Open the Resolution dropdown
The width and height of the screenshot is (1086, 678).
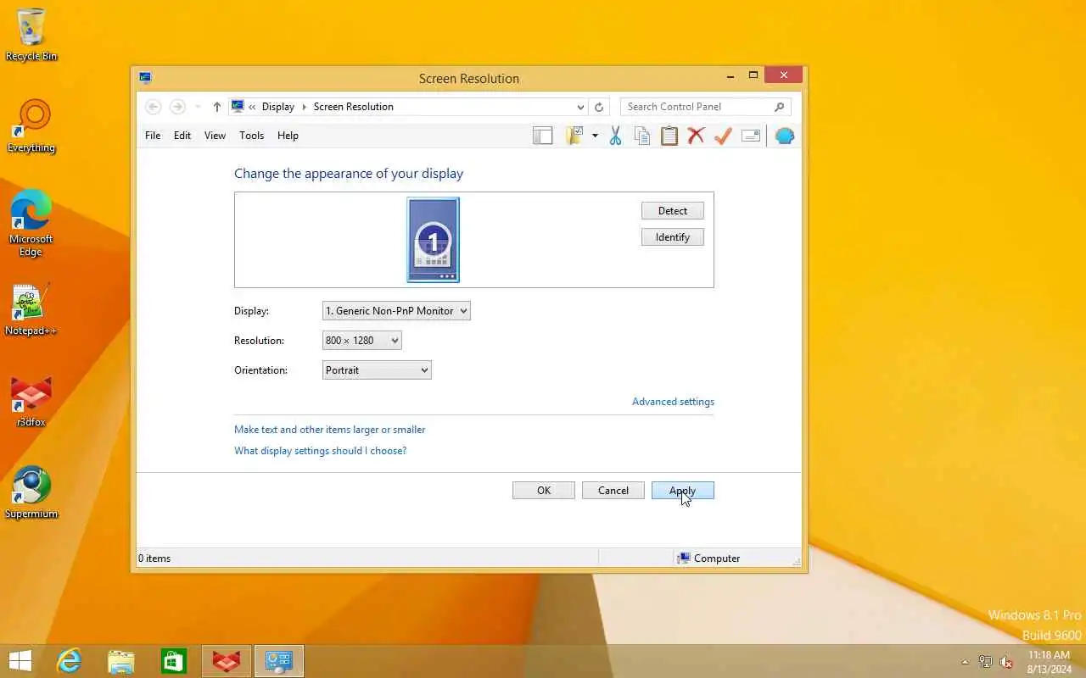point(362,341)
